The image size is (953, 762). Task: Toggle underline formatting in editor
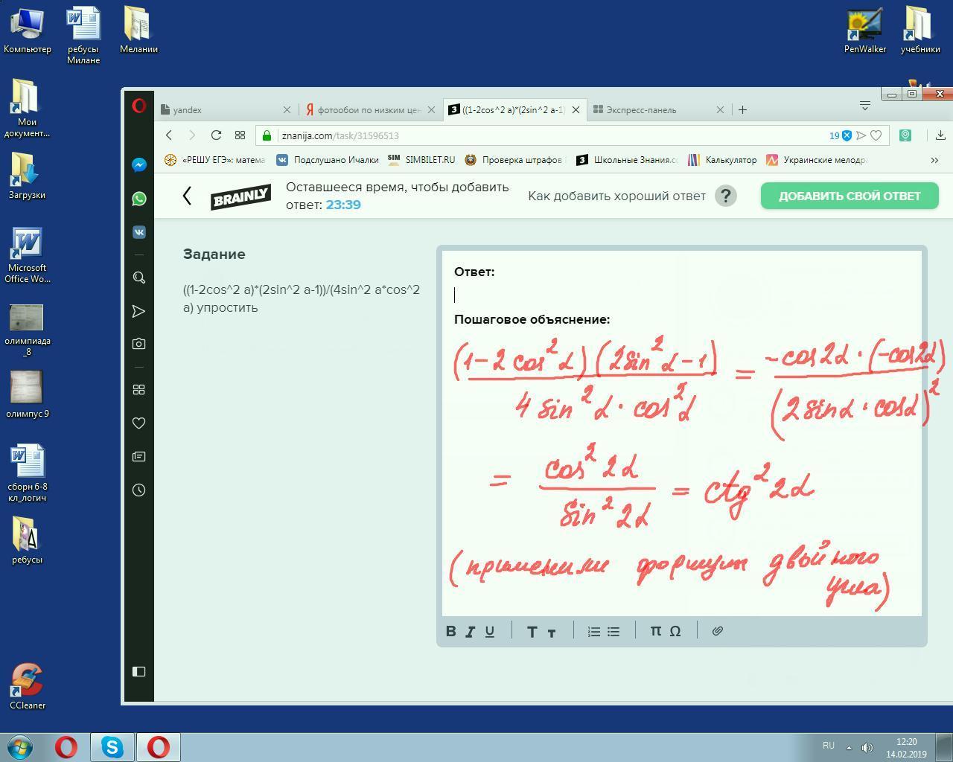[x=490, y=631]
